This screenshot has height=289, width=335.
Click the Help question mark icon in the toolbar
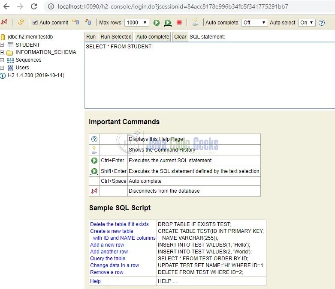tap(322, 23)
